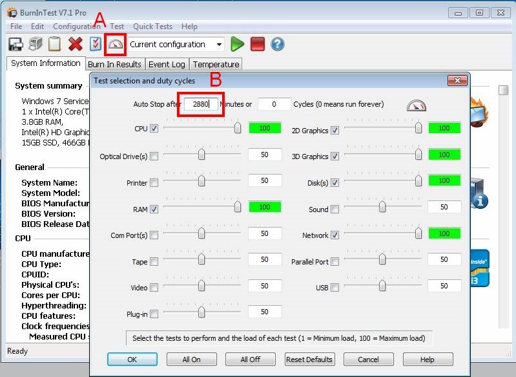Uncheck the RAM test checkbox

click(x=154, y=209)
